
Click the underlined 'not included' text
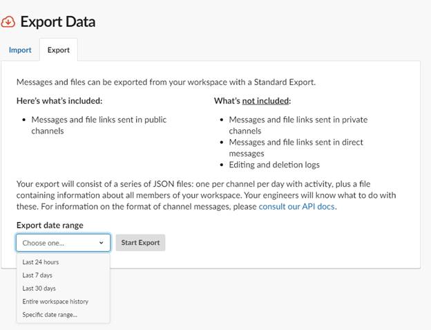[x=265, y=101]
